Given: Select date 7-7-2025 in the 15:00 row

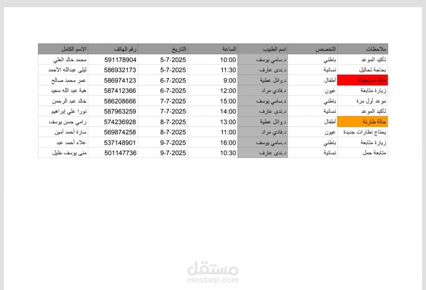Looking at the screenshot, I should (x=174, y=101).
